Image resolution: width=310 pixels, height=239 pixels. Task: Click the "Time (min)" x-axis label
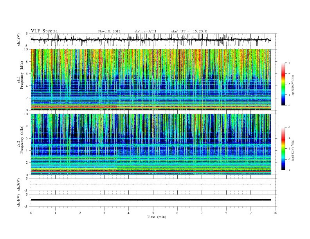[x=157, y=217]
